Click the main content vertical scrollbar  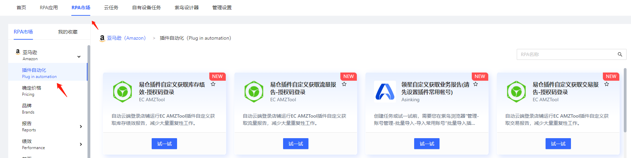[625, 100]
